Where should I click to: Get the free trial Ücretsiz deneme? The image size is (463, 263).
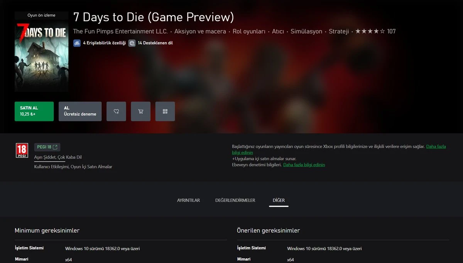(80, 111)
